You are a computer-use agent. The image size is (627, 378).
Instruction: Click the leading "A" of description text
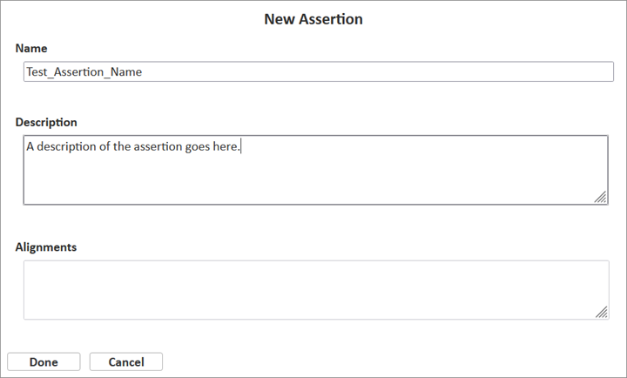pyautogui.click(x=30, y=146)
